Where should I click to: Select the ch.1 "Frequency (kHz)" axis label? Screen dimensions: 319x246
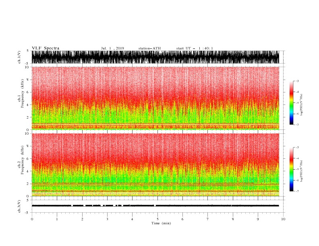pyautogui.click(x=23, y=93)
